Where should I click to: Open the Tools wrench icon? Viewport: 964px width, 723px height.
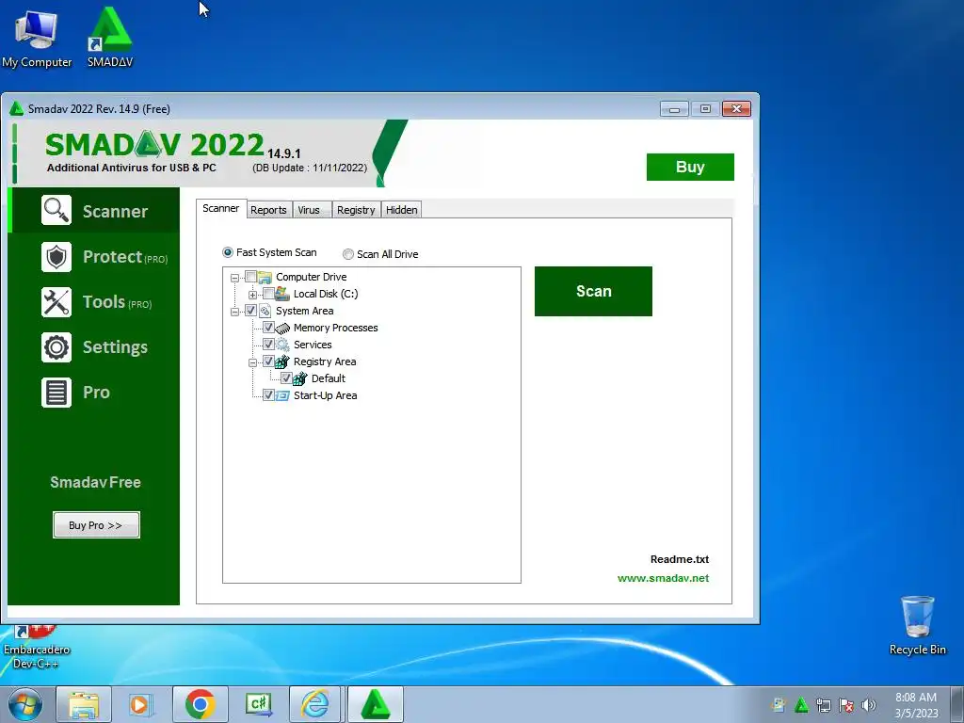pyautogui.click(x=56, y=302)
